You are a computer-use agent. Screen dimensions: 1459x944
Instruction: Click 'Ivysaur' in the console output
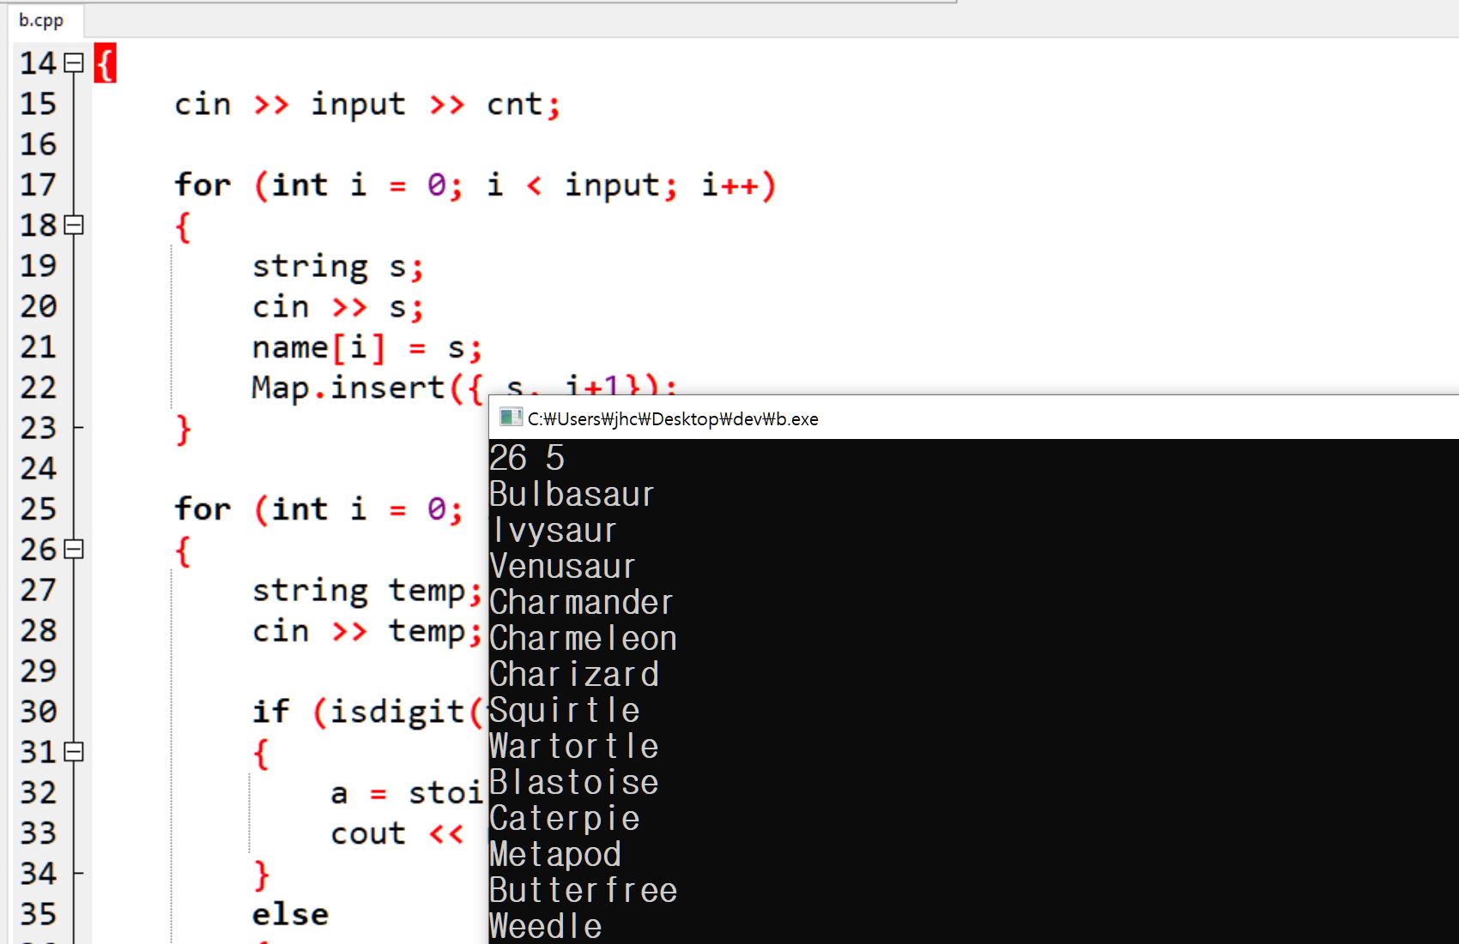pos(554,531)
